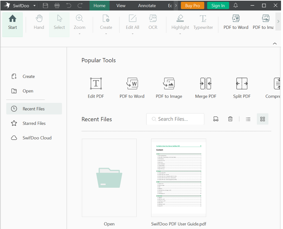Click the Buy Pro button
This screenshot has width=283, height=229.
(x=192, y=6)
